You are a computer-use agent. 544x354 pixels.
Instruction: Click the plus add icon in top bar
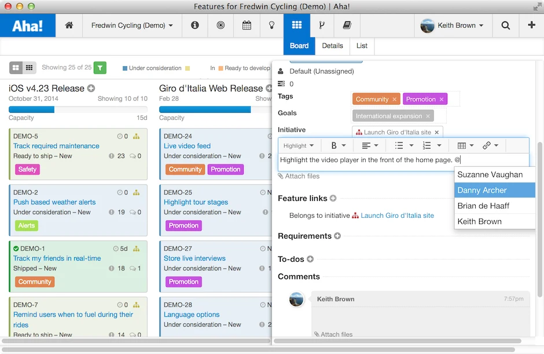(531, 25)
